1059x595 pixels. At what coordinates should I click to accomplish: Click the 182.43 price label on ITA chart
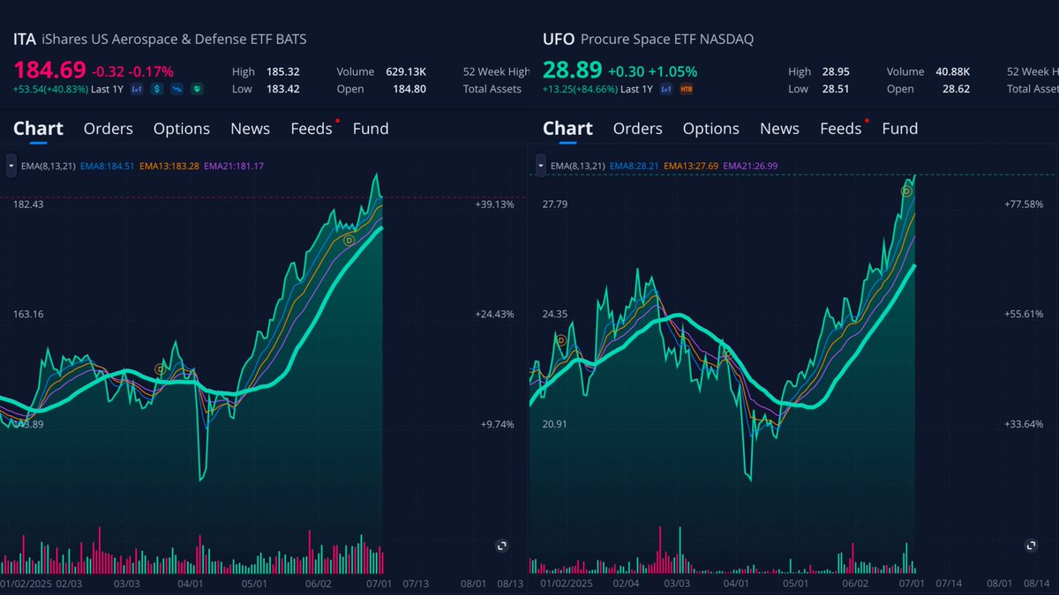(28, 205)
